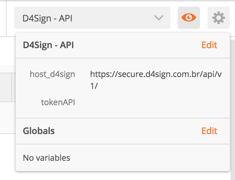Click the empty tokenAPI value area
The width and height of the screenshot is (235, 180).
156,102
